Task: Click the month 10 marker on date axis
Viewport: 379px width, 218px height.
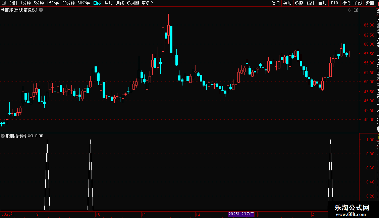Action: 98,214
